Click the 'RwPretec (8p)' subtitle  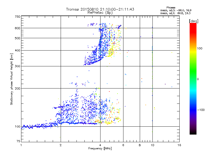(x=100, y=13)
